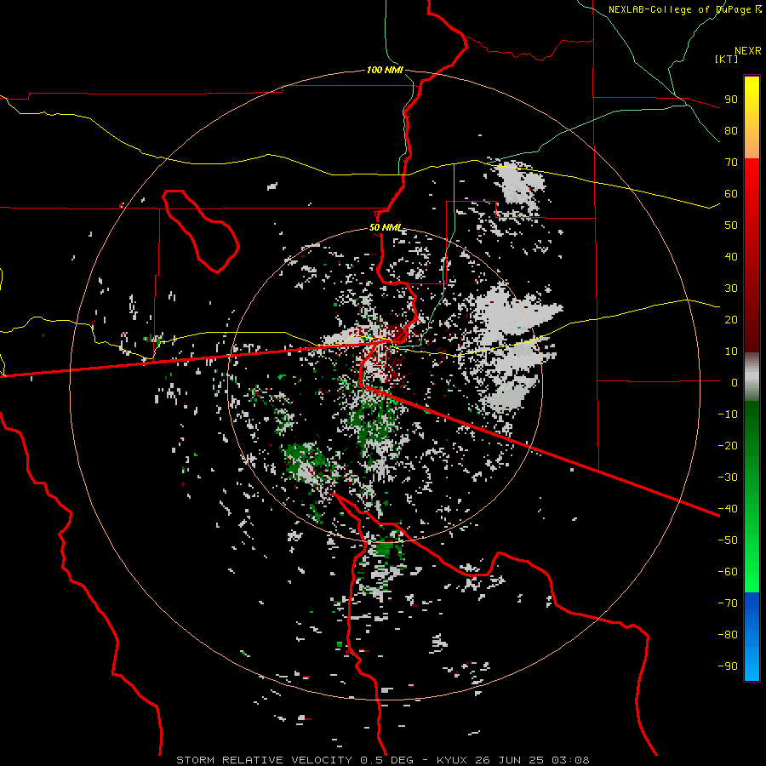
Task: Select the 40 knot scale label
Action: click(x=731, y=256)
